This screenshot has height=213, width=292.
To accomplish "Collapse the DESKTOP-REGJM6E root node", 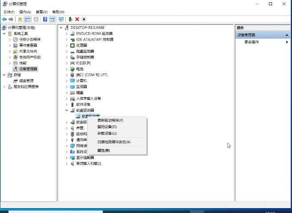I will pos(61,28).
